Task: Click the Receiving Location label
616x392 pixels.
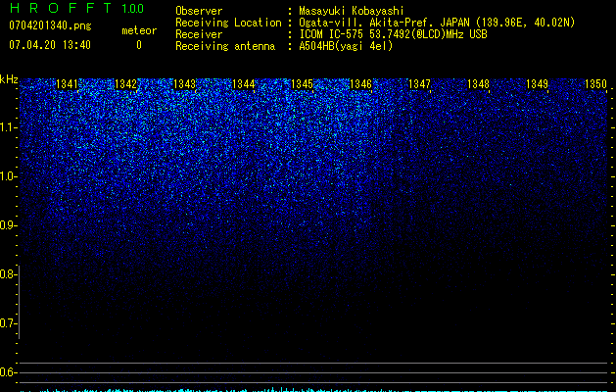Action: (x=228, y=23)
